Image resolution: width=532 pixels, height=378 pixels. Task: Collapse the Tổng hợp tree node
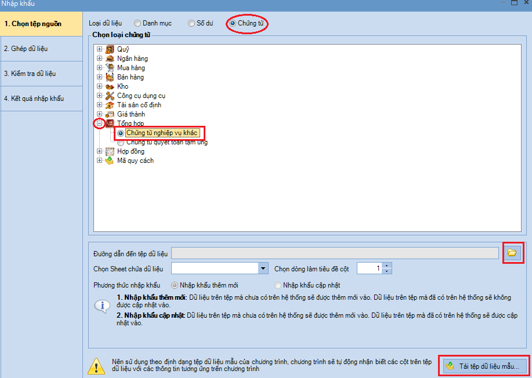point(99,123)
